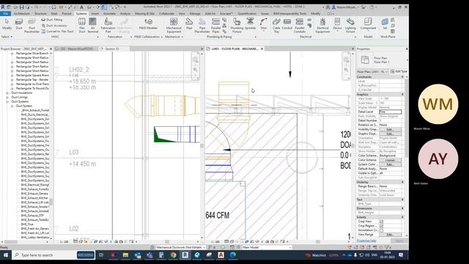This screenshot has height=264, width=469.
Task: Select the Air Terminal tool
Action: click(x=93, y=25)
